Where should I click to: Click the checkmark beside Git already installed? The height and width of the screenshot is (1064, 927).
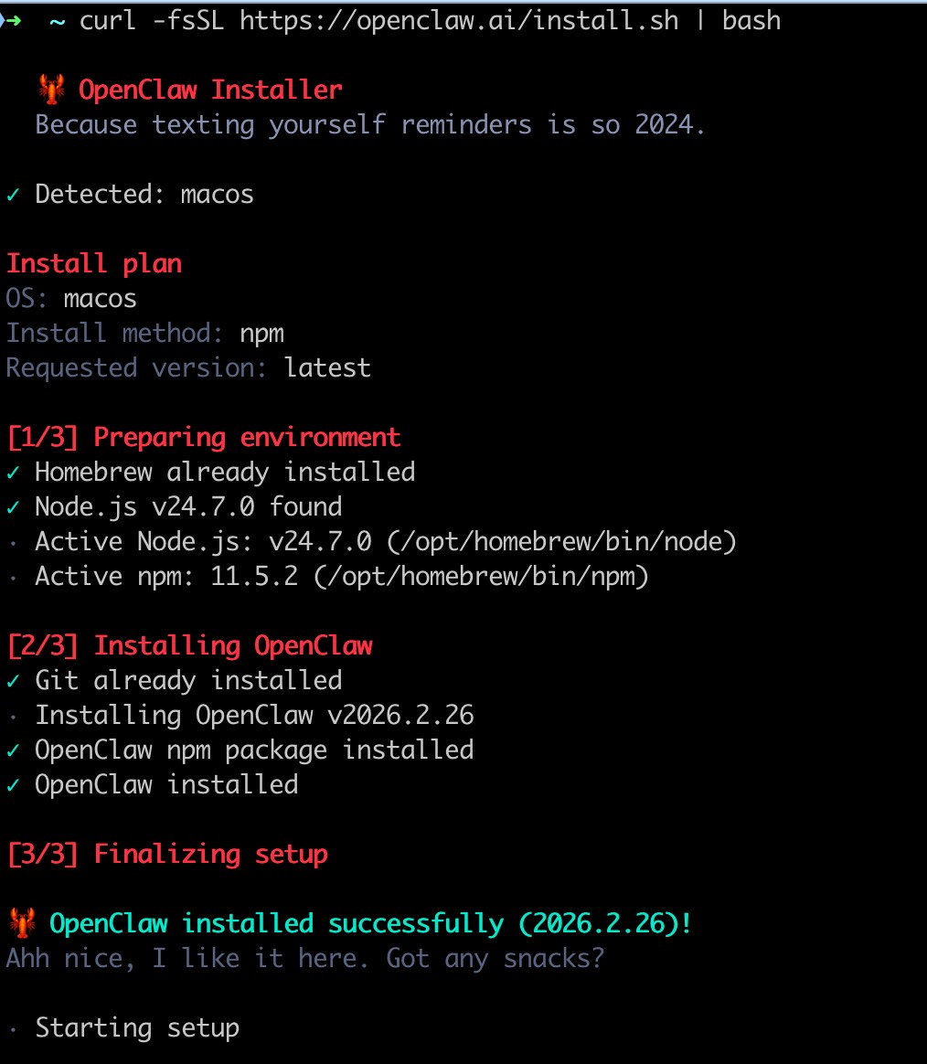click(x=13, y=681)
